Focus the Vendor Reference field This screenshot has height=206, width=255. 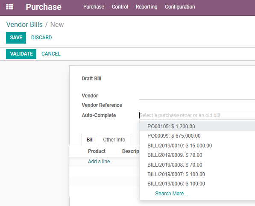tap(197, 106)
